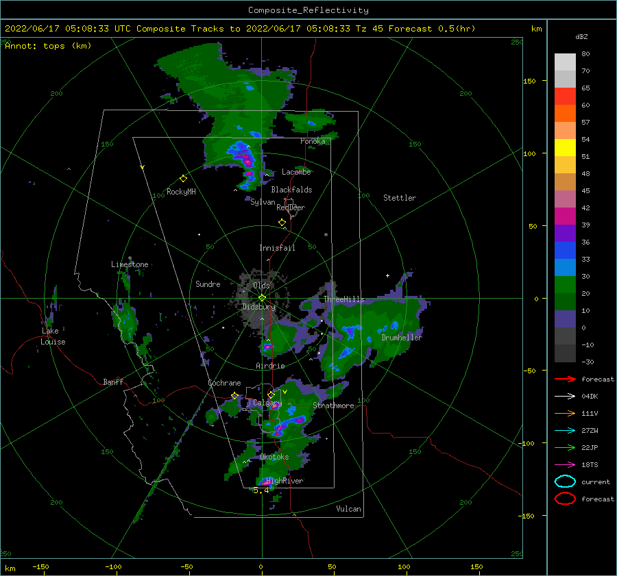Pick the red 65-60 dBZ swatch
Image resolution: width=617 pixels, height=576 pixels.
click(x=565, y=97)
